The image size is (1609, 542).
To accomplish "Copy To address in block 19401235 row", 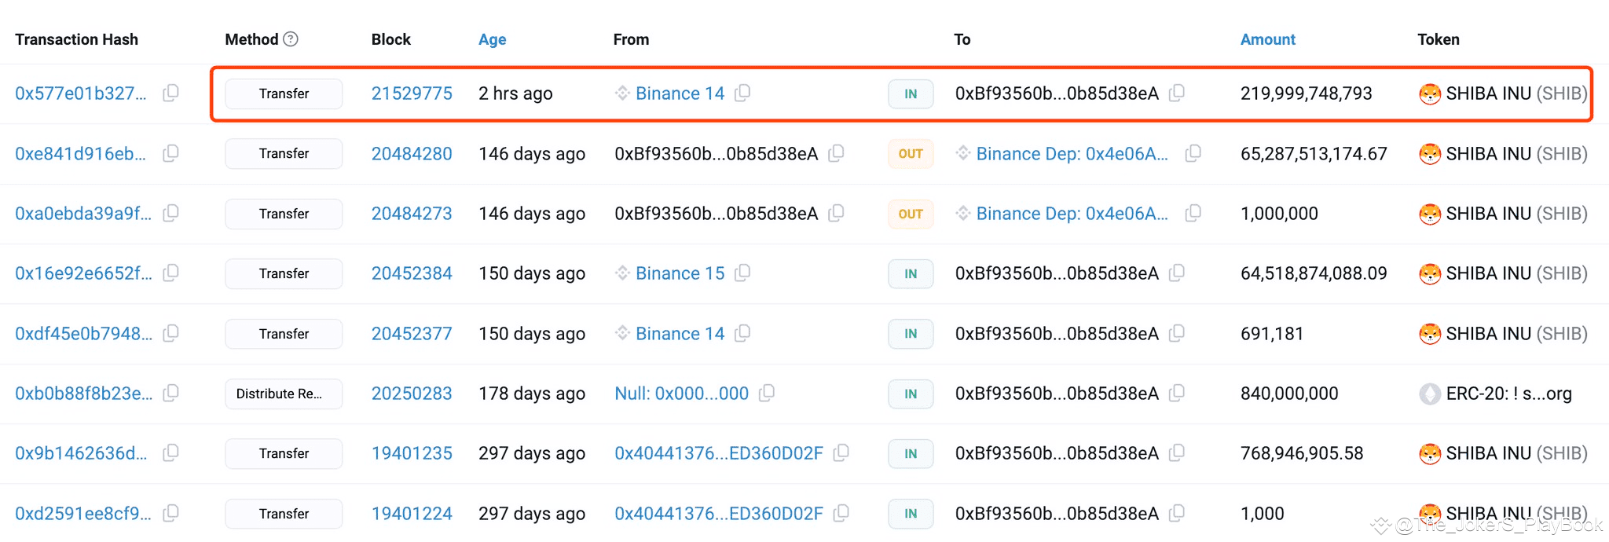I will tap(1176, 452).
